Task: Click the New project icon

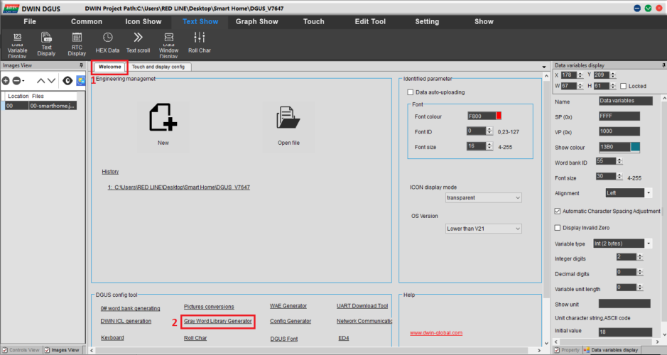Action: pyautogui.click(x=163, y=117)
